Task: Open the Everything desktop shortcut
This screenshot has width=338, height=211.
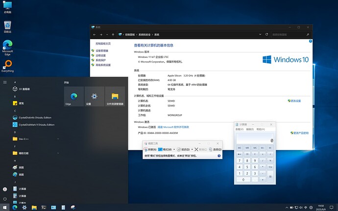Action: pyautogui.click(x=7, y=66)
